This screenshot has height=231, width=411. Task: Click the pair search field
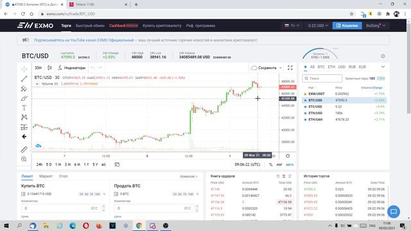[x=322, y=78]
